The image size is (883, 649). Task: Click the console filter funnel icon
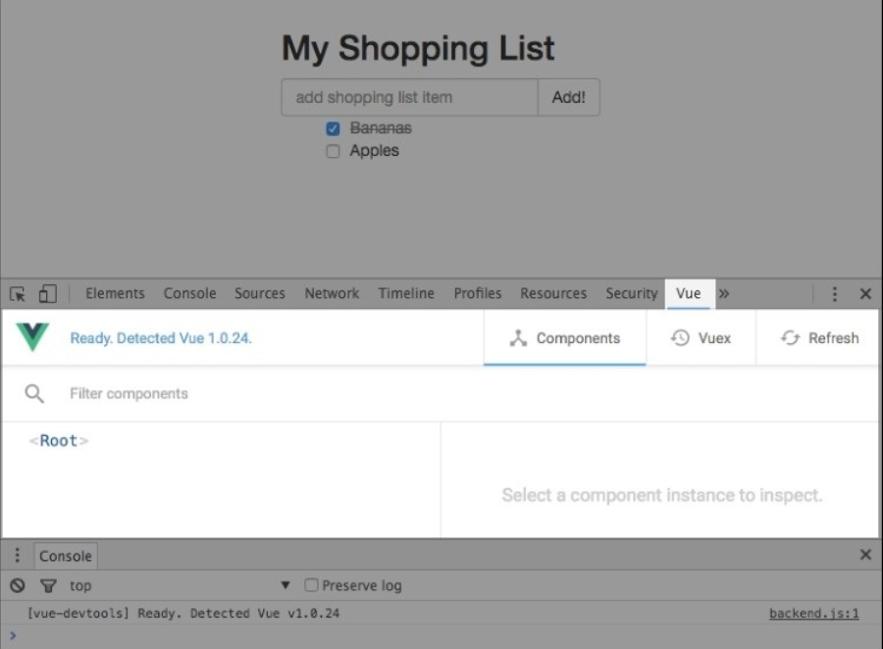(x=47, y=585)
